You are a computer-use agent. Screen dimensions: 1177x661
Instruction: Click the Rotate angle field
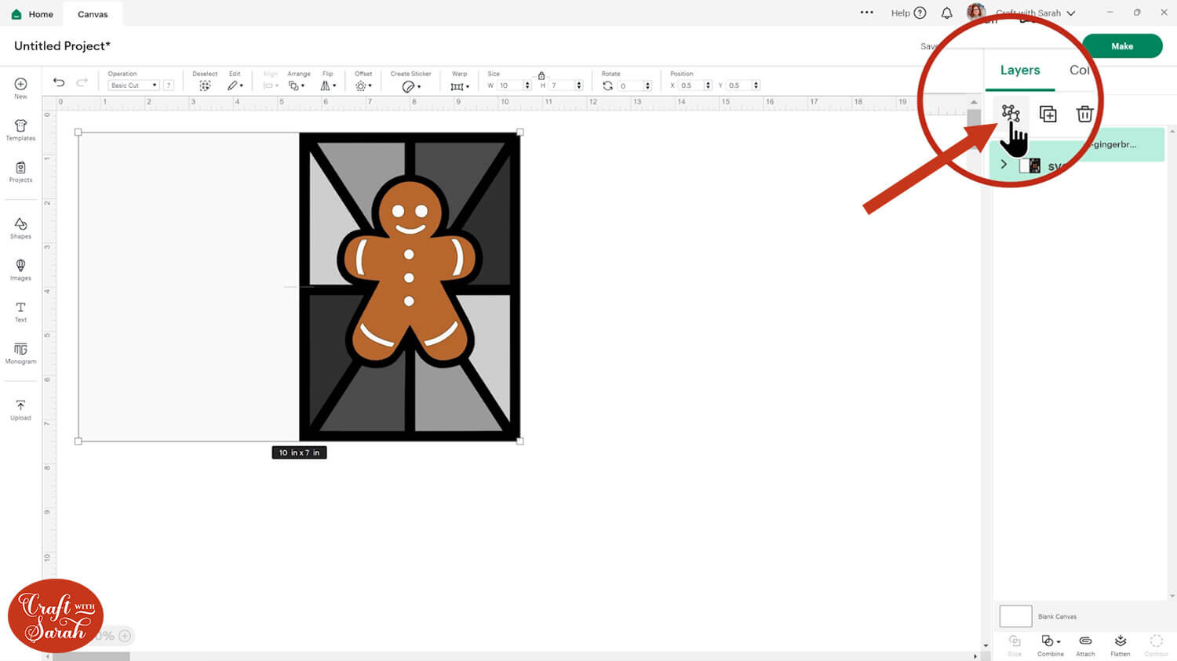coord(630,85)
